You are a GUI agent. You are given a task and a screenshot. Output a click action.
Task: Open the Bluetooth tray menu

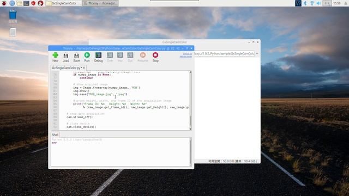305,3
